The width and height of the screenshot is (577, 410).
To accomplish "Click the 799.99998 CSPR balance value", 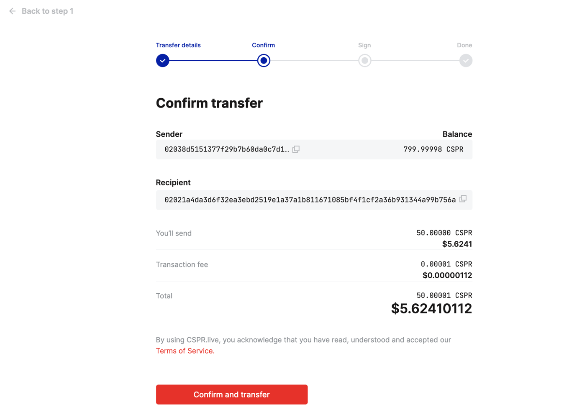I will 433,149.
